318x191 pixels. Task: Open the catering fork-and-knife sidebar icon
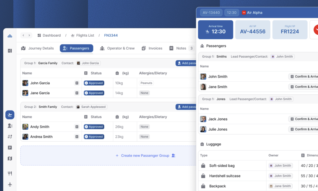(10, 173)
